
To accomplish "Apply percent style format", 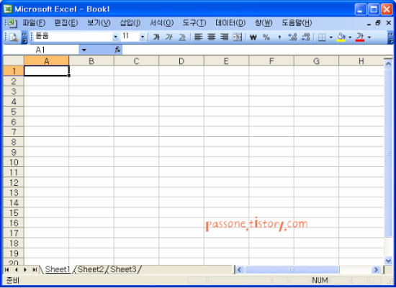I will [266, 37].
